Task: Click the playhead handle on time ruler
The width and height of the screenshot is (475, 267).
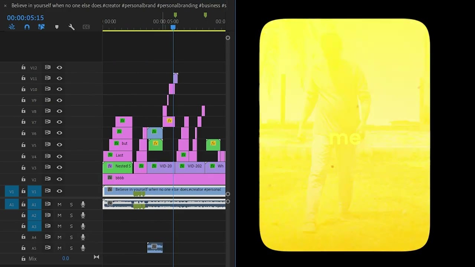Action: tap(173, 27)
